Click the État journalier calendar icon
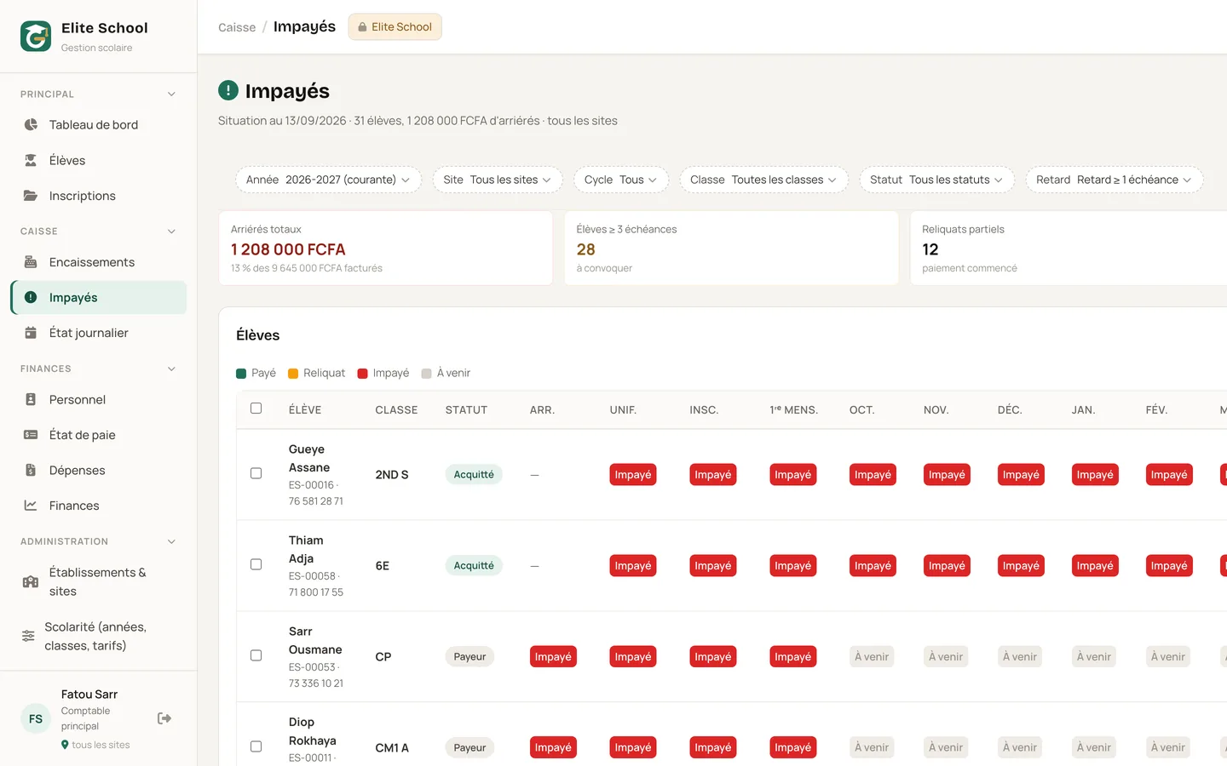Viewport: 1227px width, 766px height. pos(31,333)
